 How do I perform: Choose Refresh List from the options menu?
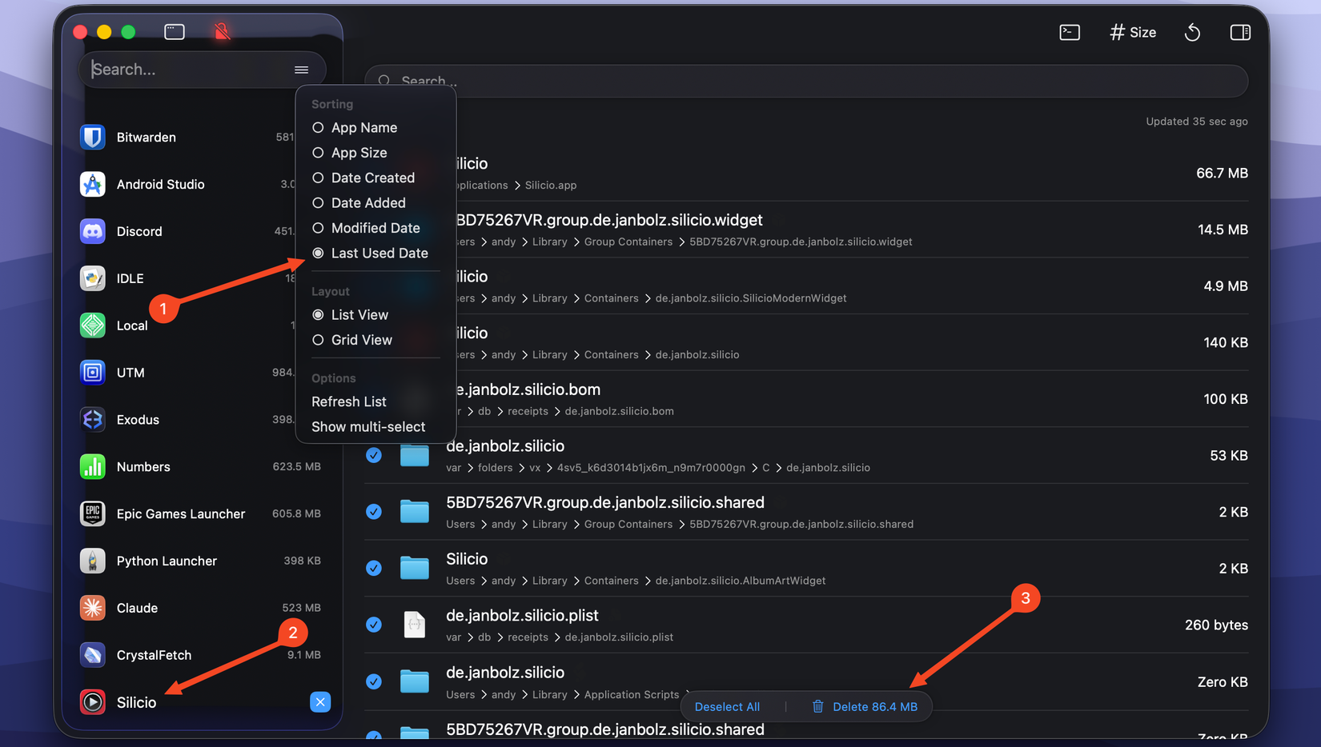348,401
